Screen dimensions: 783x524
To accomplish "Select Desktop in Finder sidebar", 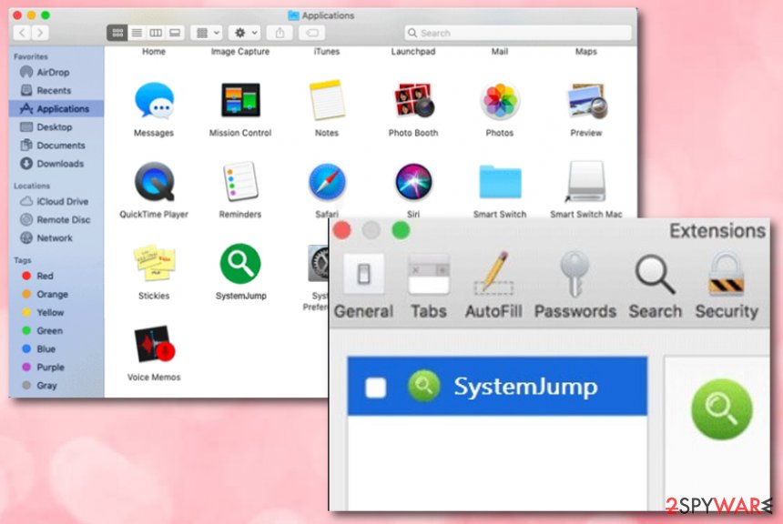I will pos(56,126).
